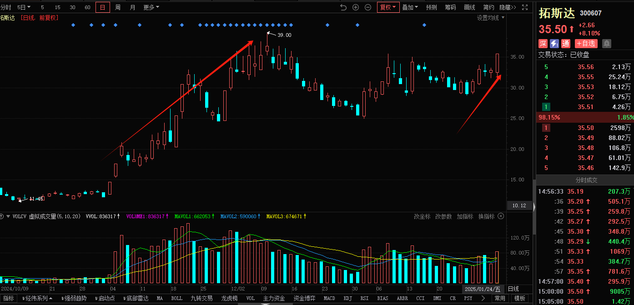Click the lightning bolt badge icon

554,44
